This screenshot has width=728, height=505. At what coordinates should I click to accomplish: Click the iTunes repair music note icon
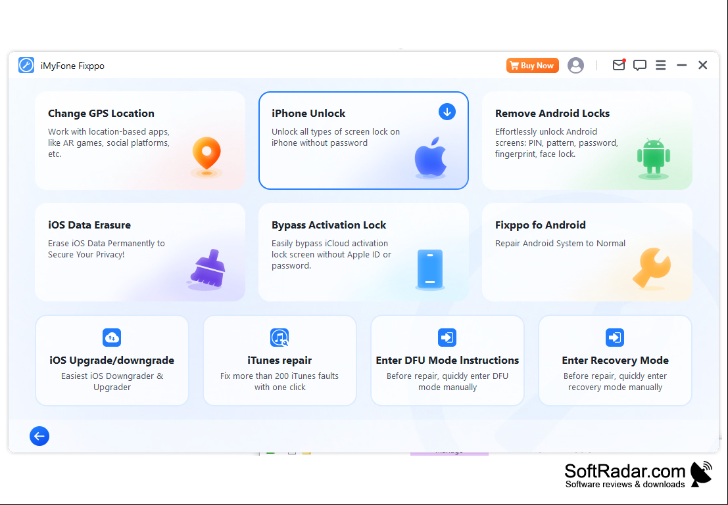point(279,338)
